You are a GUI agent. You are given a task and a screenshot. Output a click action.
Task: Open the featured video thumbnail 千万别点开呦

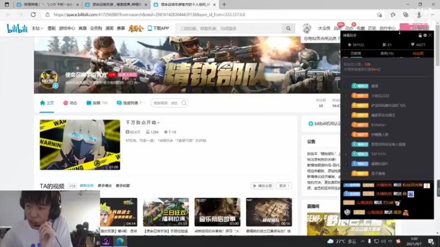pos(80,145)
